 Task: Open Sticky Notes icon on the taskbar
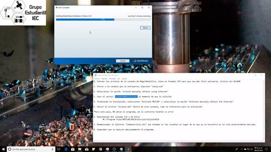pyautogui.click(x=94, y=149)
